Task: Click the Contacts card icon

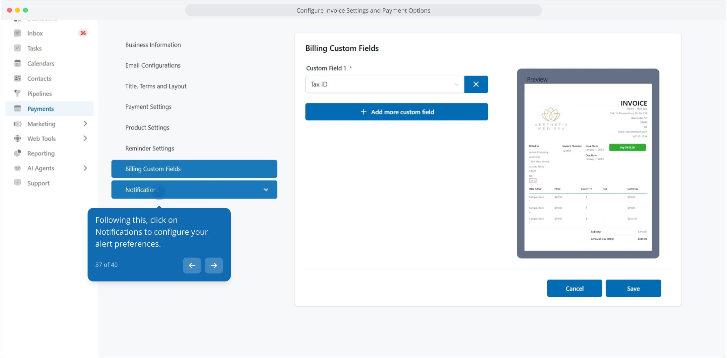Action: click(18, 79)
